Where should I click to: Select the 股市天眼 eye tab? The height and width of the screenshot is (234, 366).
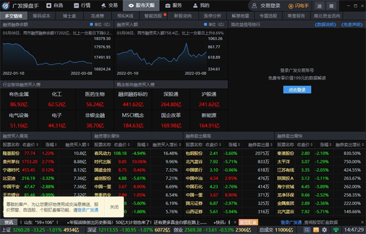click(x=142, y=5)
